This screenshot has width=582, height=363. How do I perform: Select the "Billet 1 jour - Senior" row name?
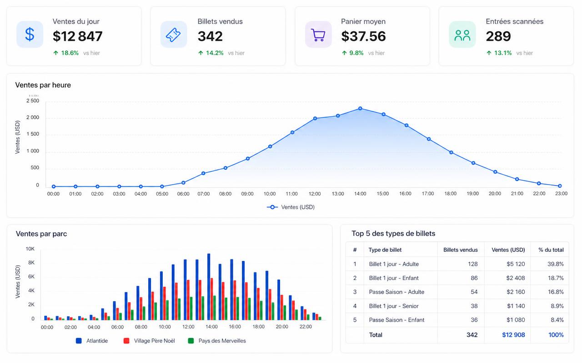pyautogui.click(x=394, y=306)
